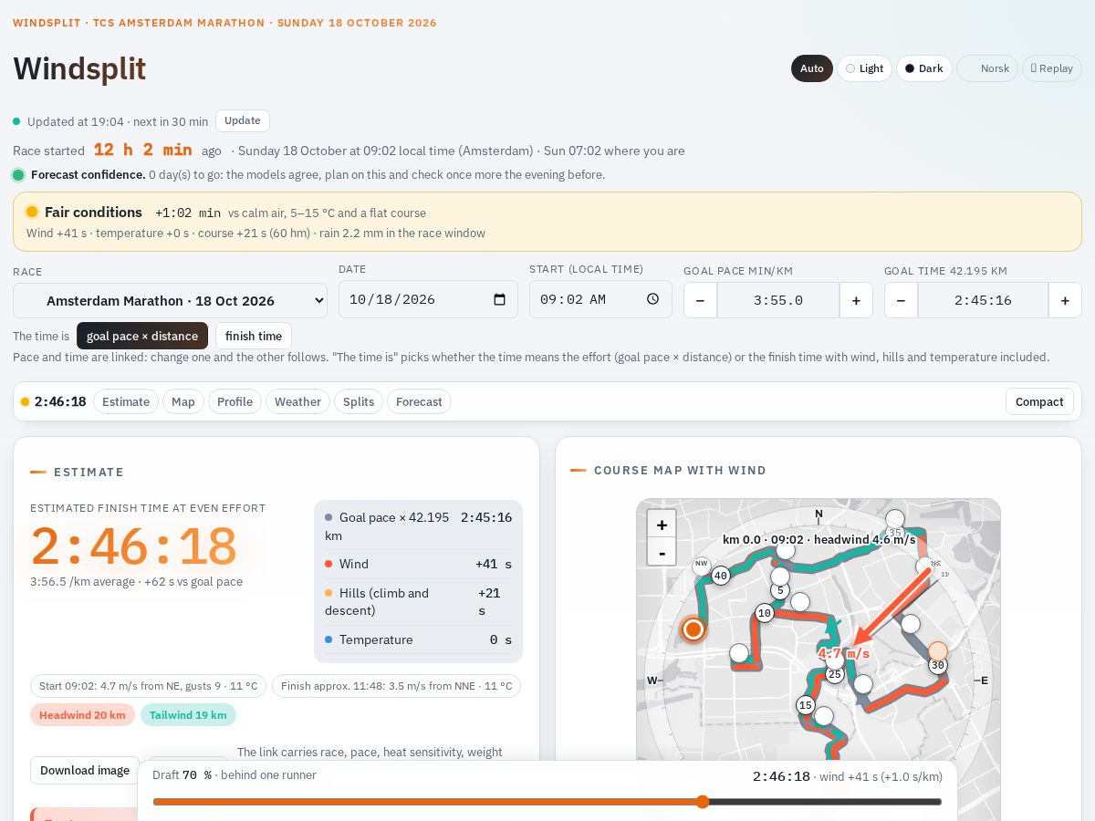This screenshot has height=821, width=1095.
Task: Jump to the Splits section
Action: click(x=359, y=401)
